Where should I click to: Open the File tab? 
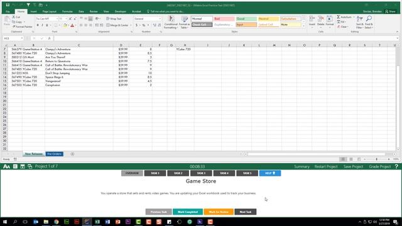[8, 11]
